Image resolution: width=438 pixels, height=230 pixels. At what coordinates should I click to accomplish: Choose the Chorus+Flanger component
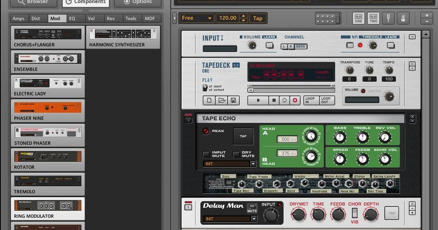tap(48, 38)
